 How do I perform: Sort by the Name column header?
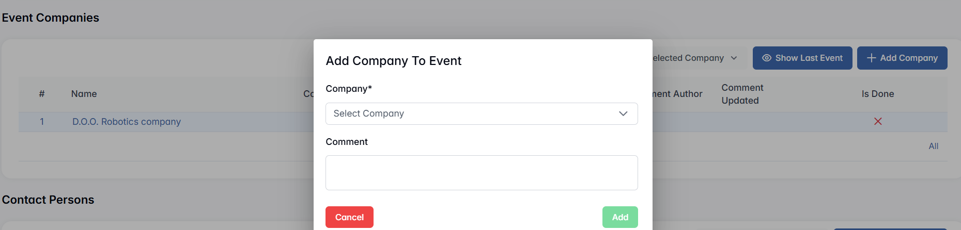pyautogui.click(x=84, y=94)
